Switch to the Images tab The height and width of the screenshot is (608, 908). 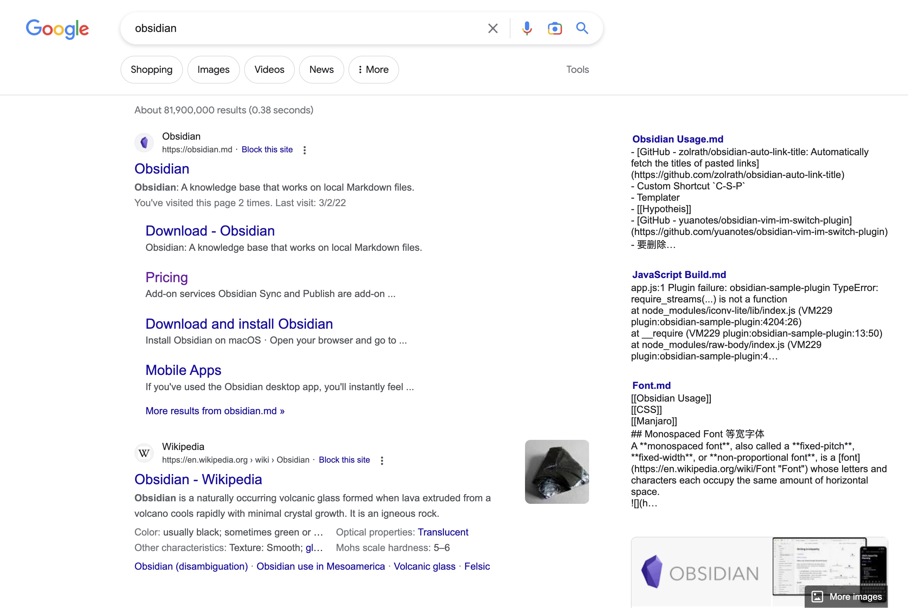(213, 69)
